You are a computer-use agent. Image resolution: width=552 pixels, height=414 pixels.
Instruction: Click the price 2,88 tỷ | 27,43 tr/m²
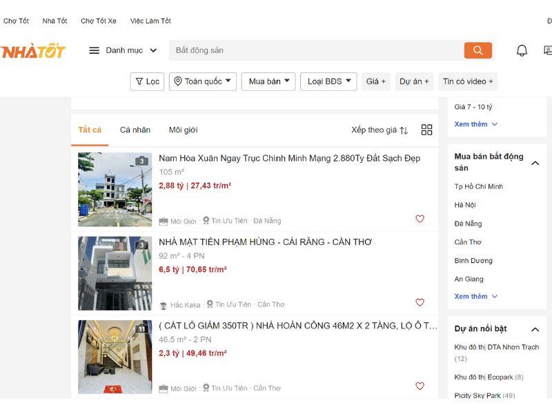coord(195,186)
